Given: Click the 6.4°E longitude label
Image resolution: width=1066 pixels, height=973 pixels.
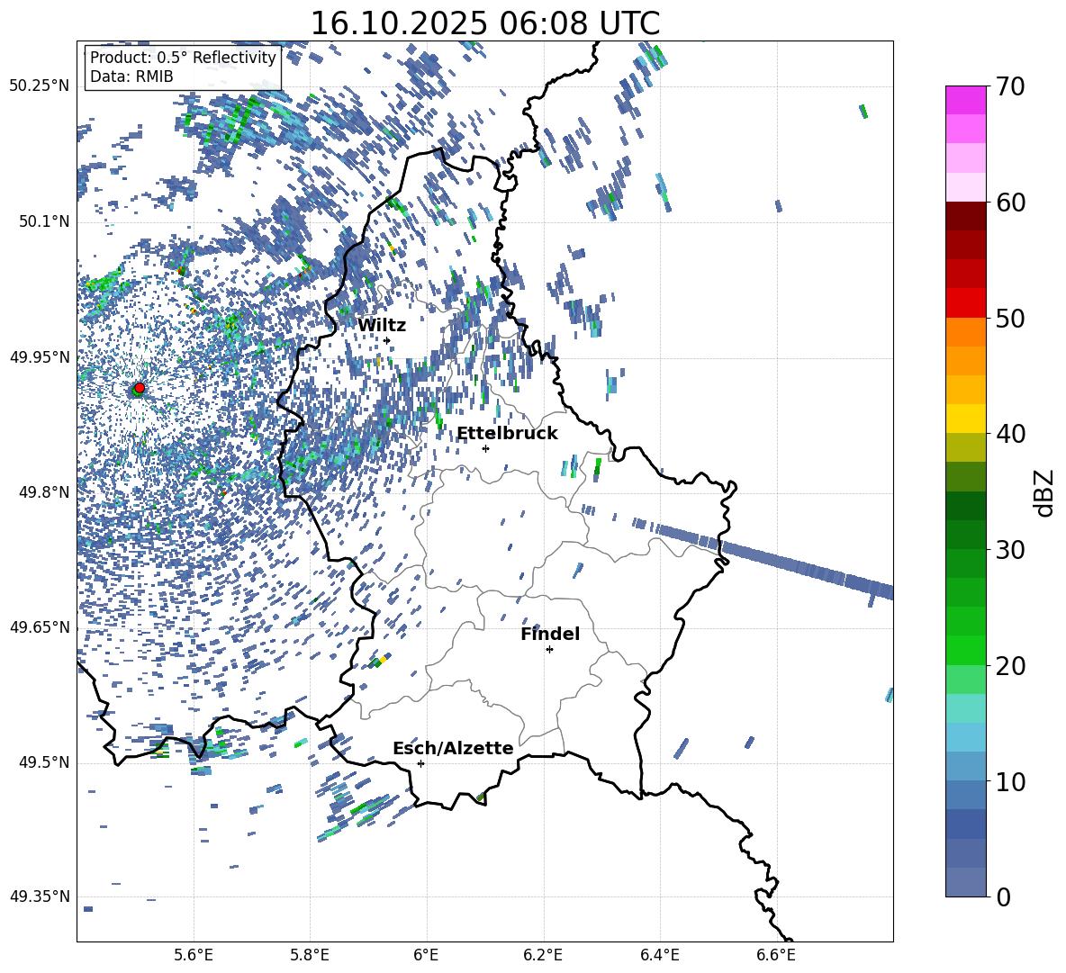Looking at the screenshot, I should click(x=659, y=955).
